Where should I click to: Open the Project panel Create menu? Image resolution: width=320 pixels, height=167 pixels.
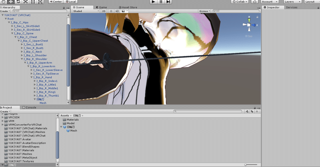(5, 112)
